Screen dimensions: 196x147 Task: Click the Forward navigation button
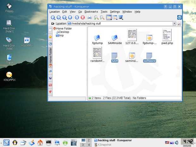click(x=58, y=17)
